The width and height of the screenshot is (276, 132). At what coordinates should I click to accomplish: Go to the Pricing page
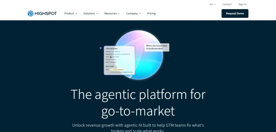click(151, 13)
